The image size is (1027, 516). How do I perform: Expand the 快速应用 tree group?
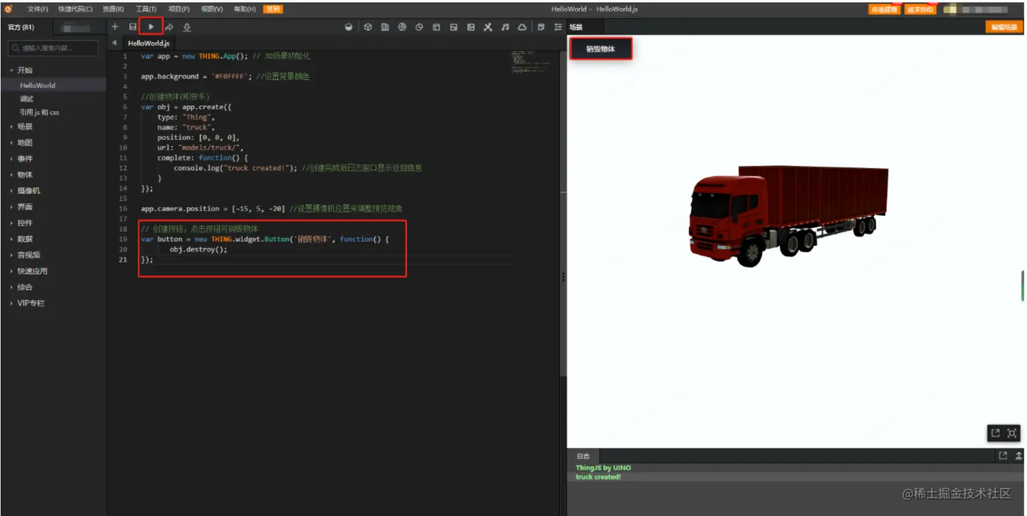point(32,271)
